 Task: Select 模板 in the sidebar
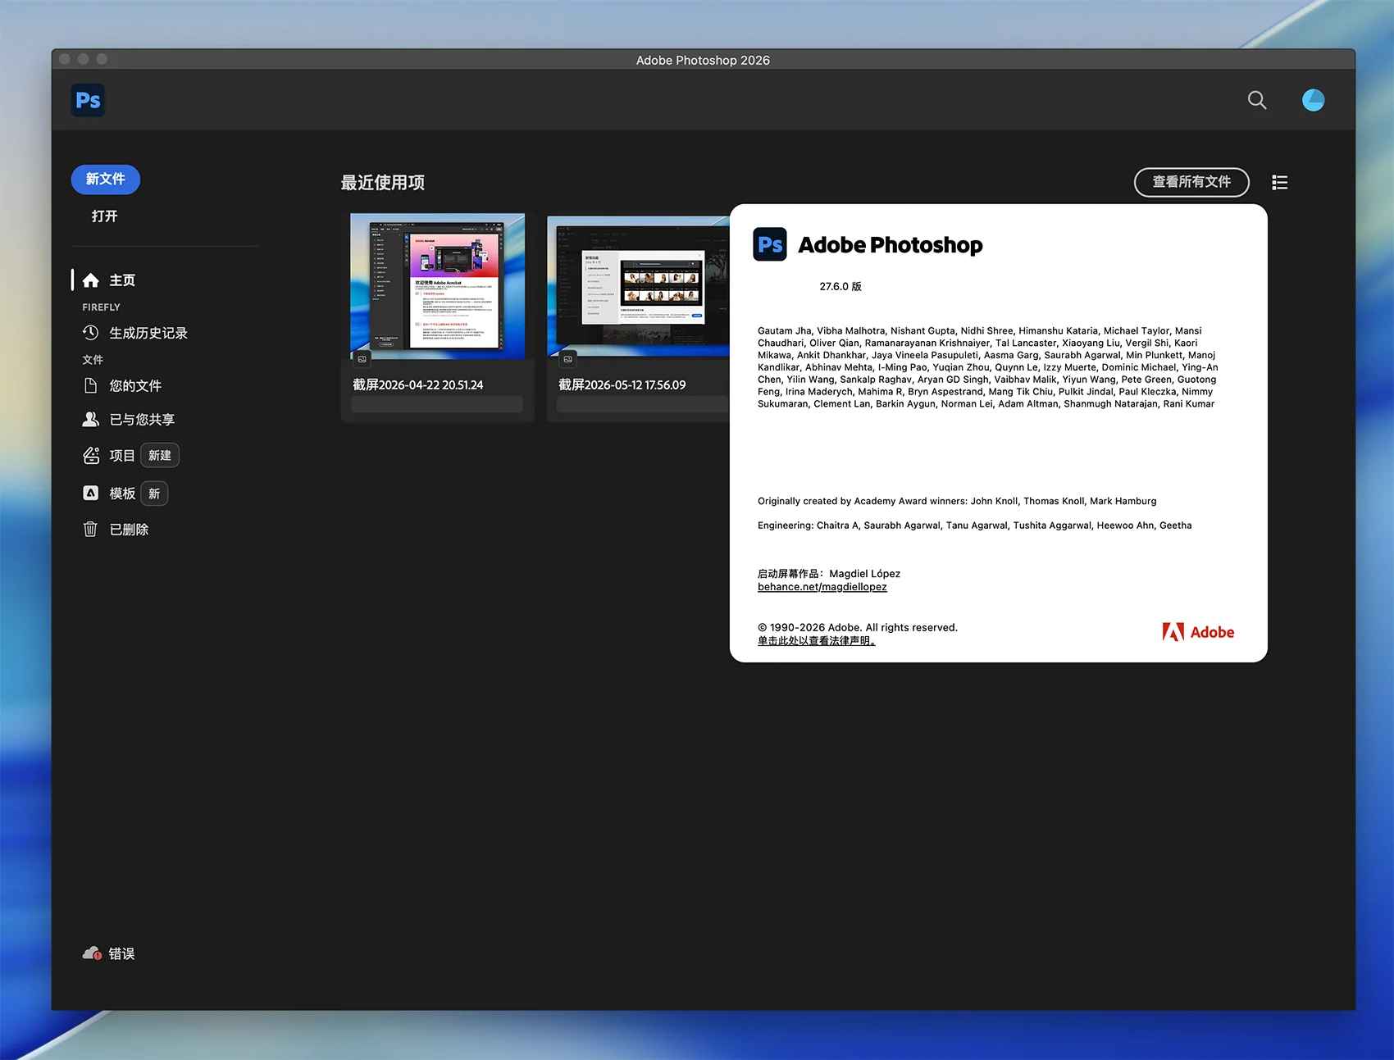122,493
